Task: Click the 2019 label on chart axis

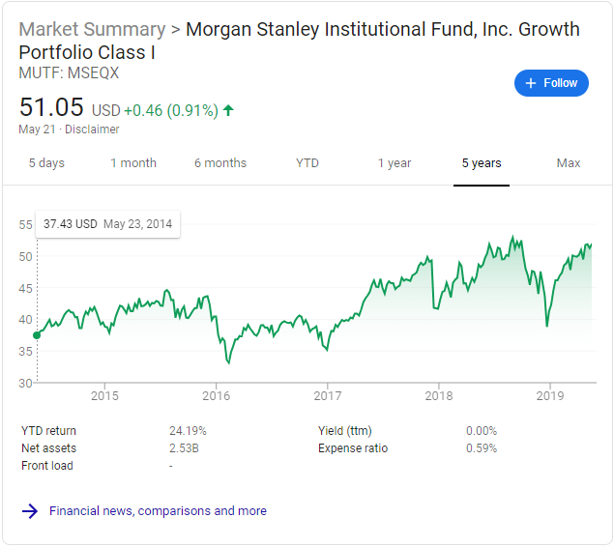Action: (549, 396)
